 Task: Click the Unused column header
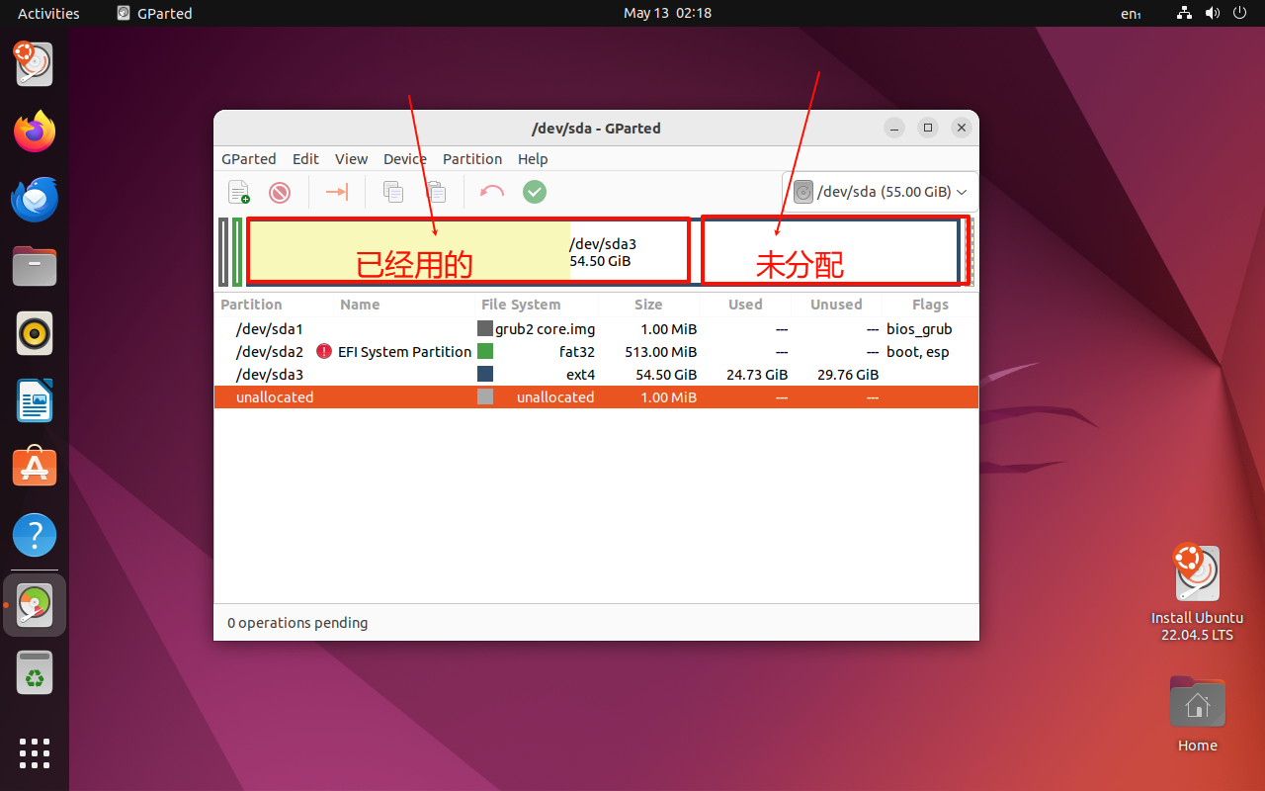tap(836, 305)
